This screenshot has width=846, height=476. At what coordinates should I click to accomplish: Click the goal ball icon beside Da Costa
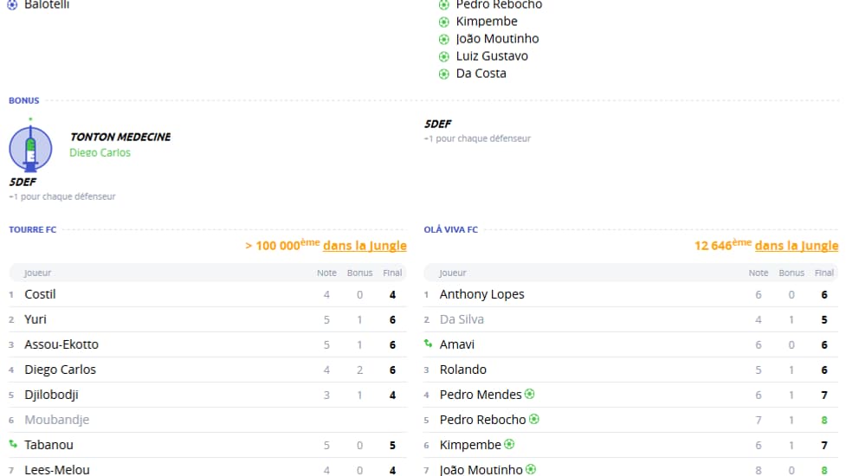tap(443, 74)
